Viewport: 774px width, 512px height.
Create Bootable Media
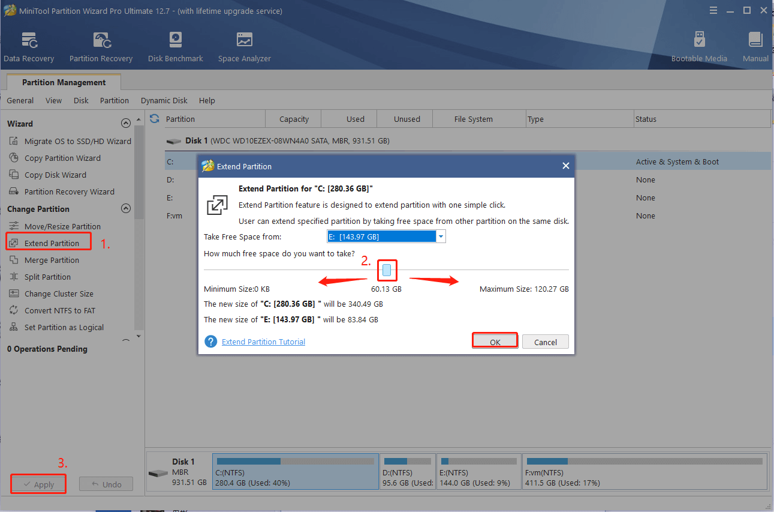click(x=699, y=47)
